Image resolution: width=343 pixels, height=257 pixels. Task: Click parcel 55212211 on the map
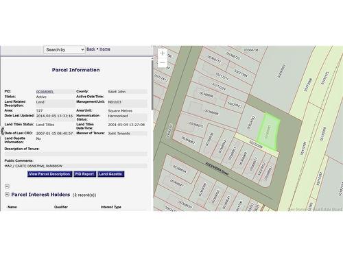[x=222, y=76]
